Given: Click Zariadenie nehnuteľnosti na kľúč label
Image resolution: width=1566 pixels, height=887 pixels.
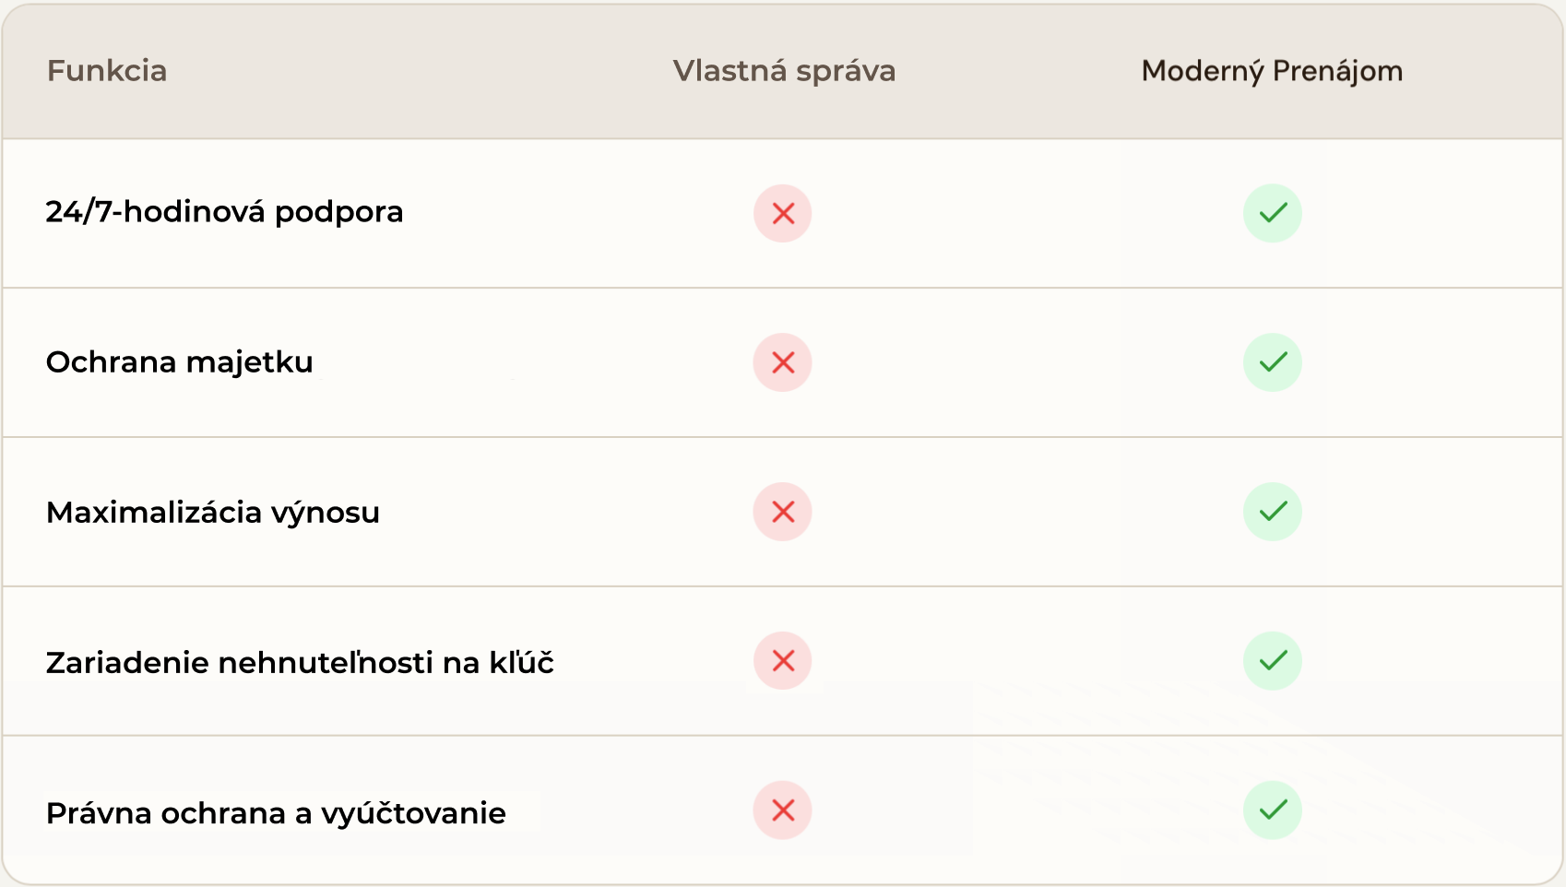Looking at the screenshot, I should tap(300, 663).
